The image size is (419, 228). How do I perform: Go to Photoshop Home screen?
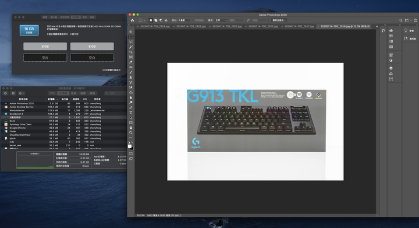pyautogui.click(x=132, y=20)
